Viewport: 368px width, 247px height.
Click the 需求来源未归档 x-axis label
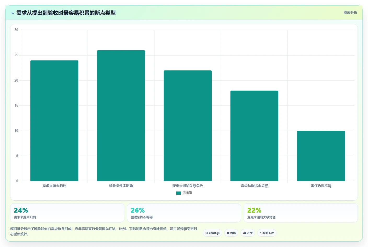click(54, 186)
